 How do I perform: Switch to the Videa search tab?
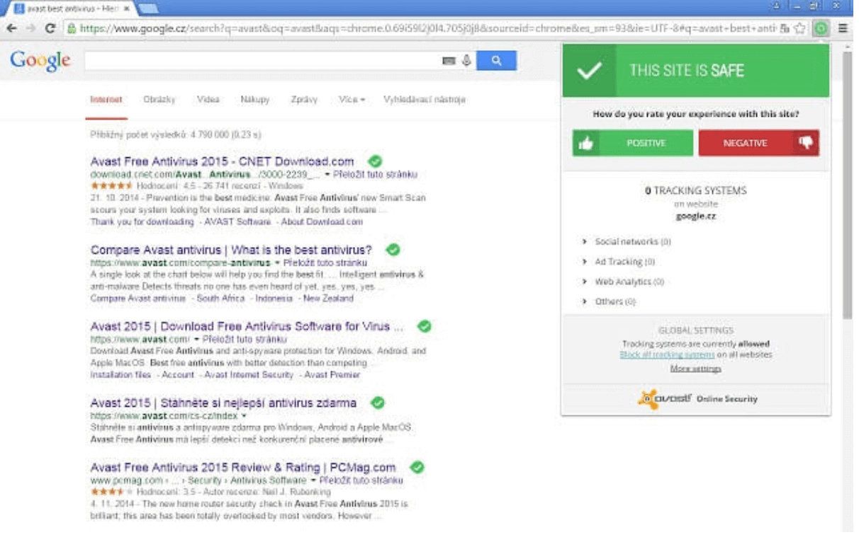point(208,100)
